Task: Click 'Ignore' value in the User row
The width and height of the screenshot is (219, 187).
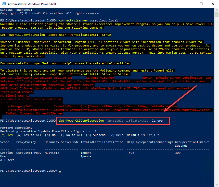Action: pyautogui.click(x=86, y=157)
